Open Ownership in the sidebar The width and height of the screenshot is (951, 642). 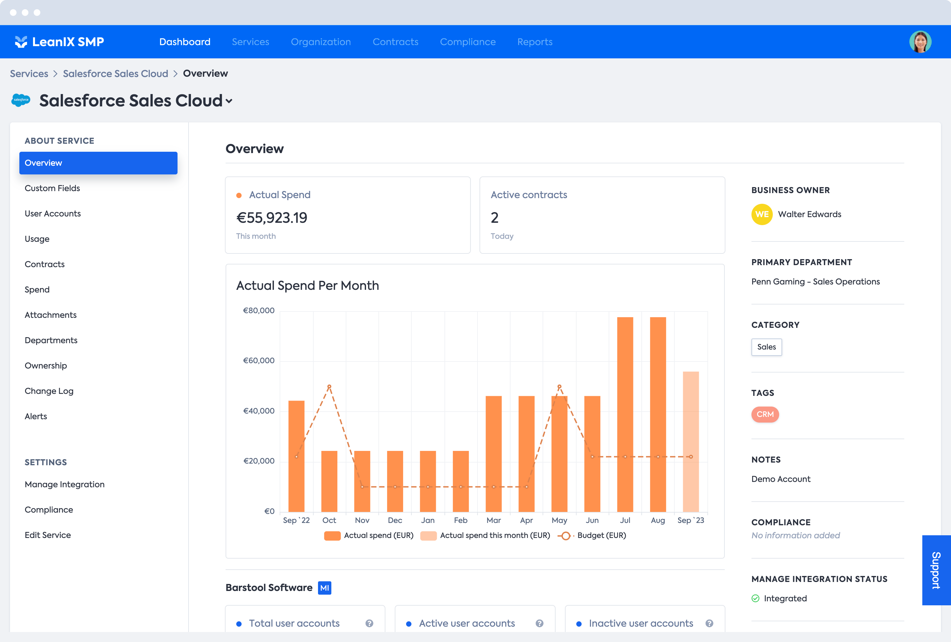coord(46,366)
